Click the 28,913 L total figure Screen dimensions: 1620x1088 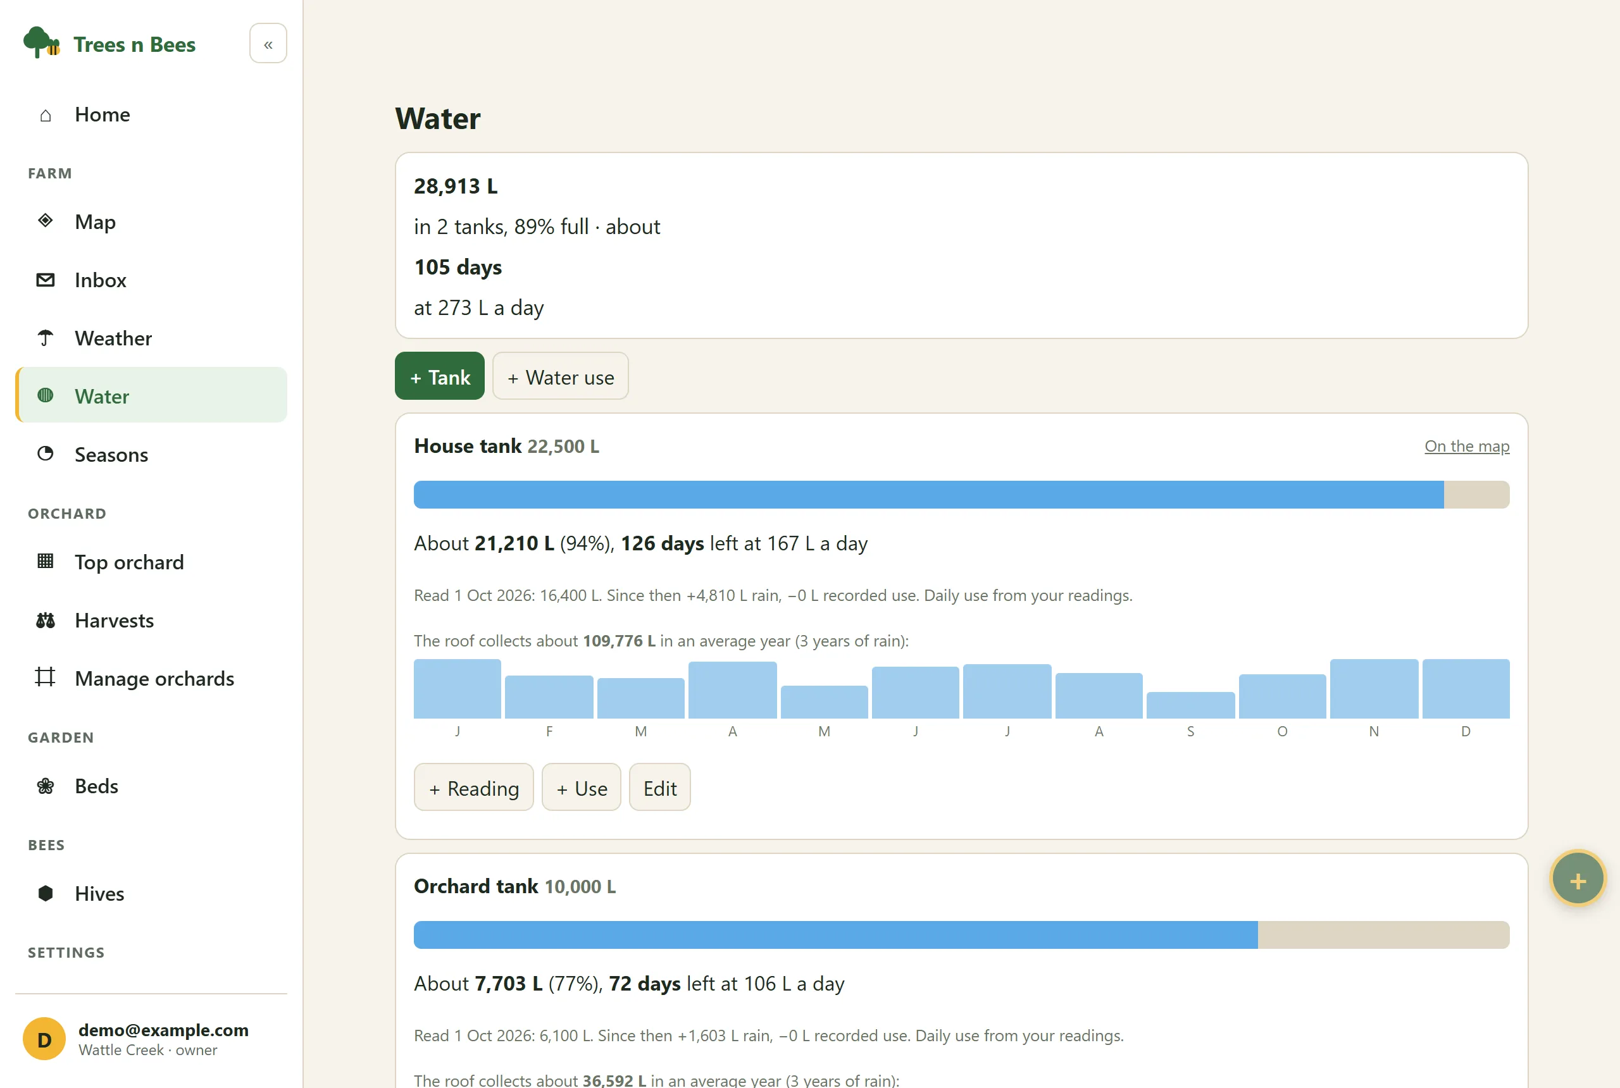(x=456, y=186)
